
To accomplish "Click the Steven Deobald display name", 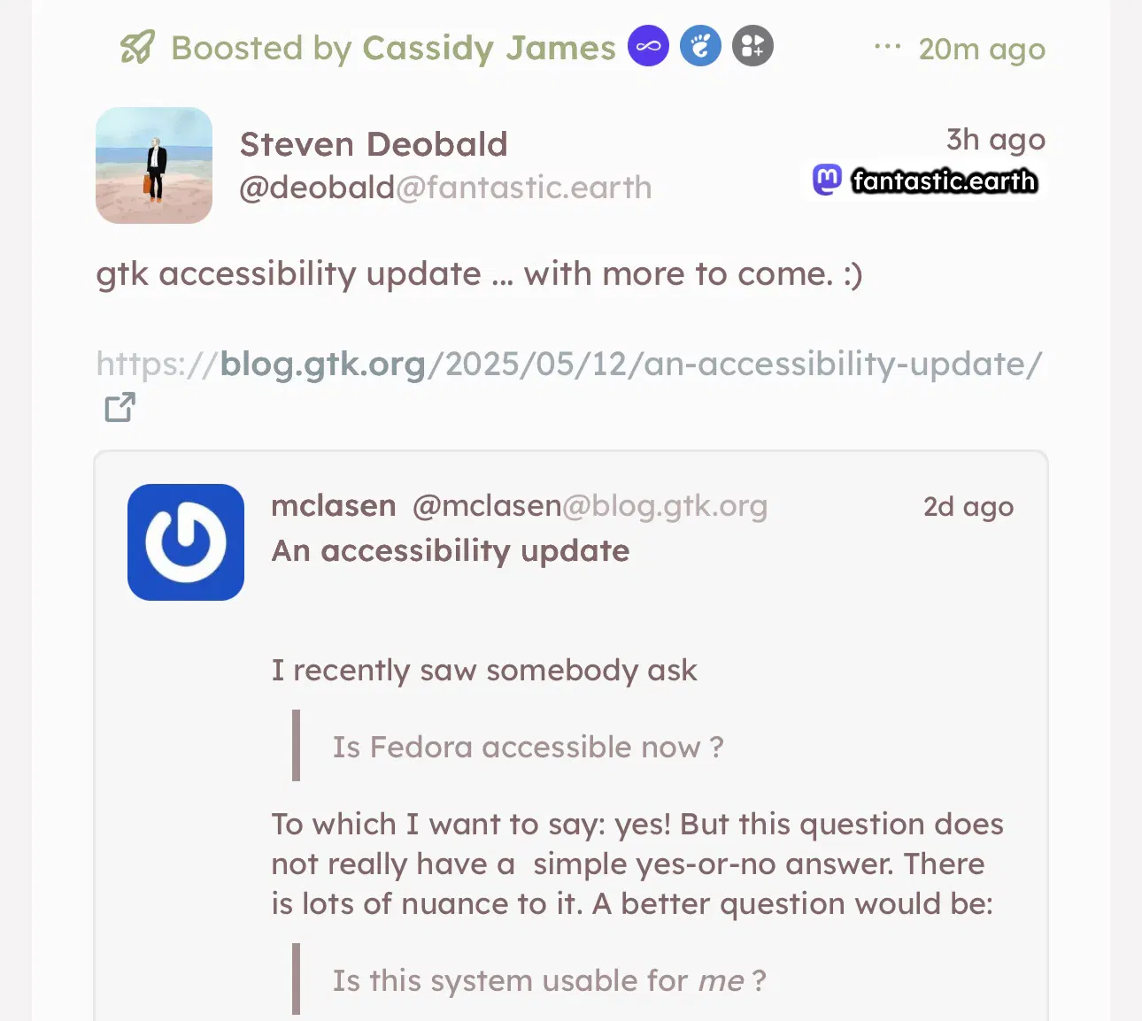I will [x=374, y=144].
